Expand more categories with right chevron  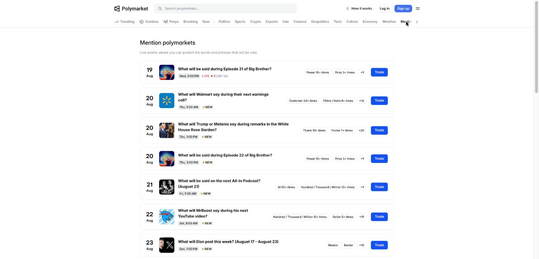[417, 22]
